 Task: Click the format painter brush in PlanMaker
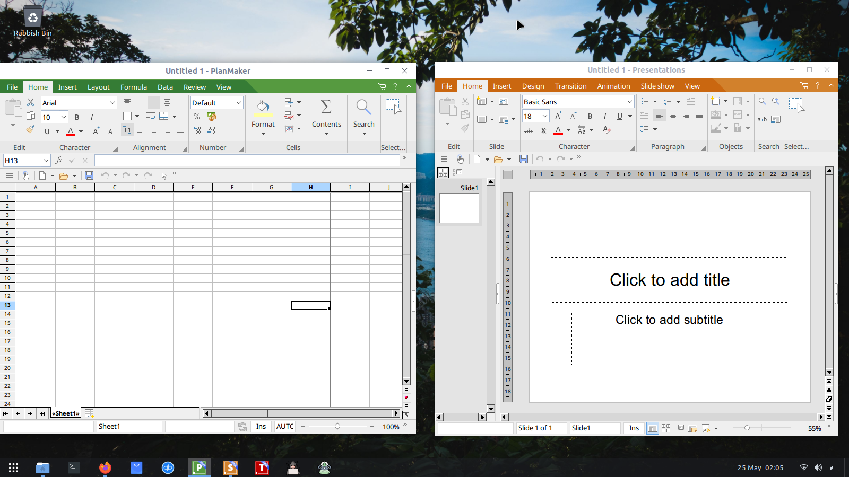pyautogui.click(x=30, y=129)
